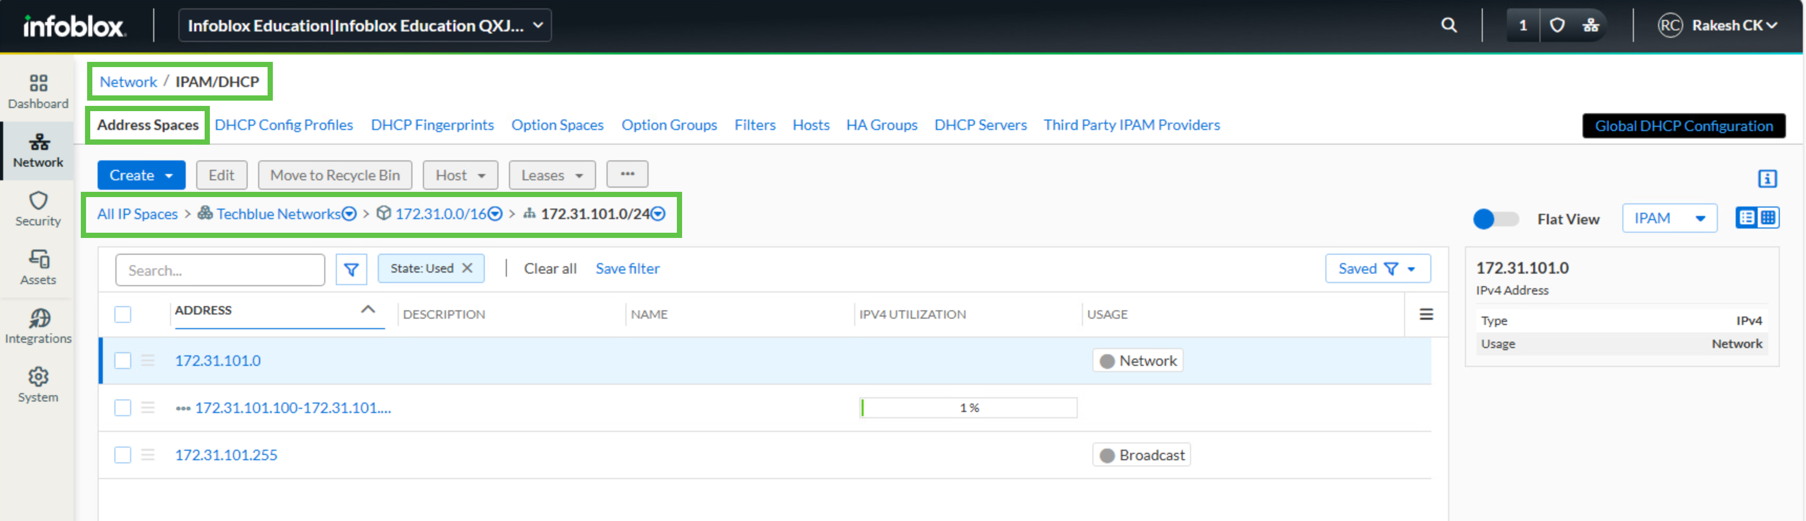Open the Create dropdown
Image resolution: width=1806 pixels, height=521 pixels.
click(141, 175)
